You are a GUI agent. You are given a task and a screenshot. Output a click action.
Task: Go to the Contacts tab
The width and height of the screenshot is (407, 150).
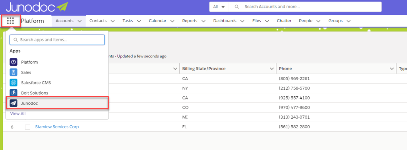tap(98, 21)
